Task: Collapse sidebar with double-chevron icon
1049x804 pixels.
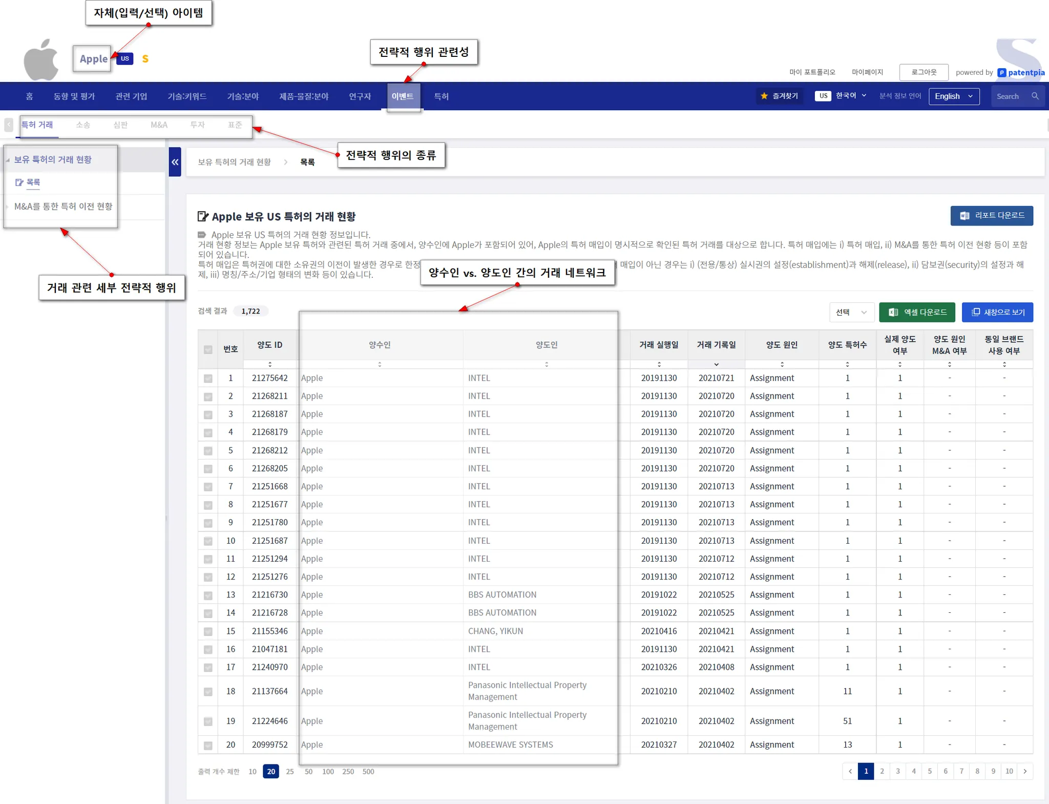Action: (175, 162)
